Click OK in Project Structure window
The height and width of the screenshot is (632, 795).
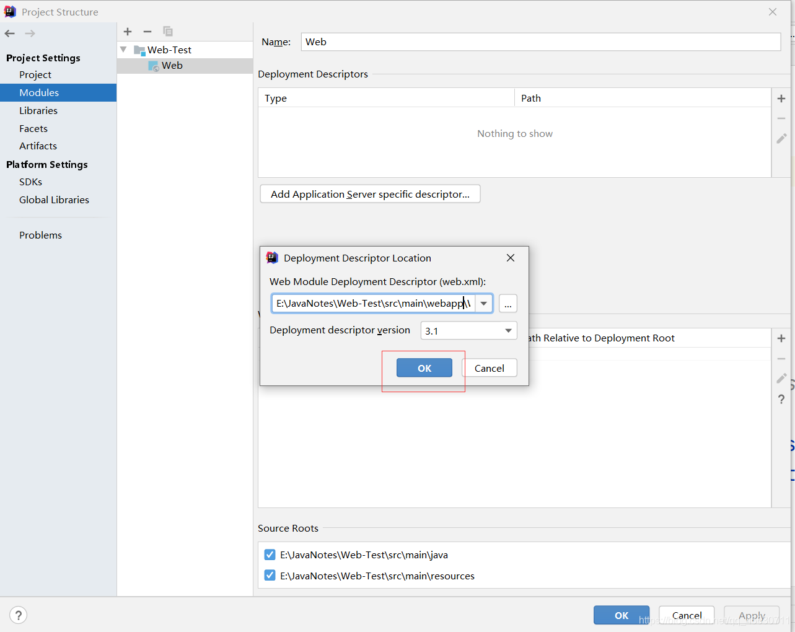tap(622, 615)
